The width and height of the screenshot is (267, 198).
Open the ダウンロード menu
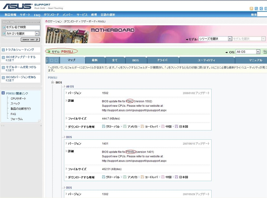point(51,15)
